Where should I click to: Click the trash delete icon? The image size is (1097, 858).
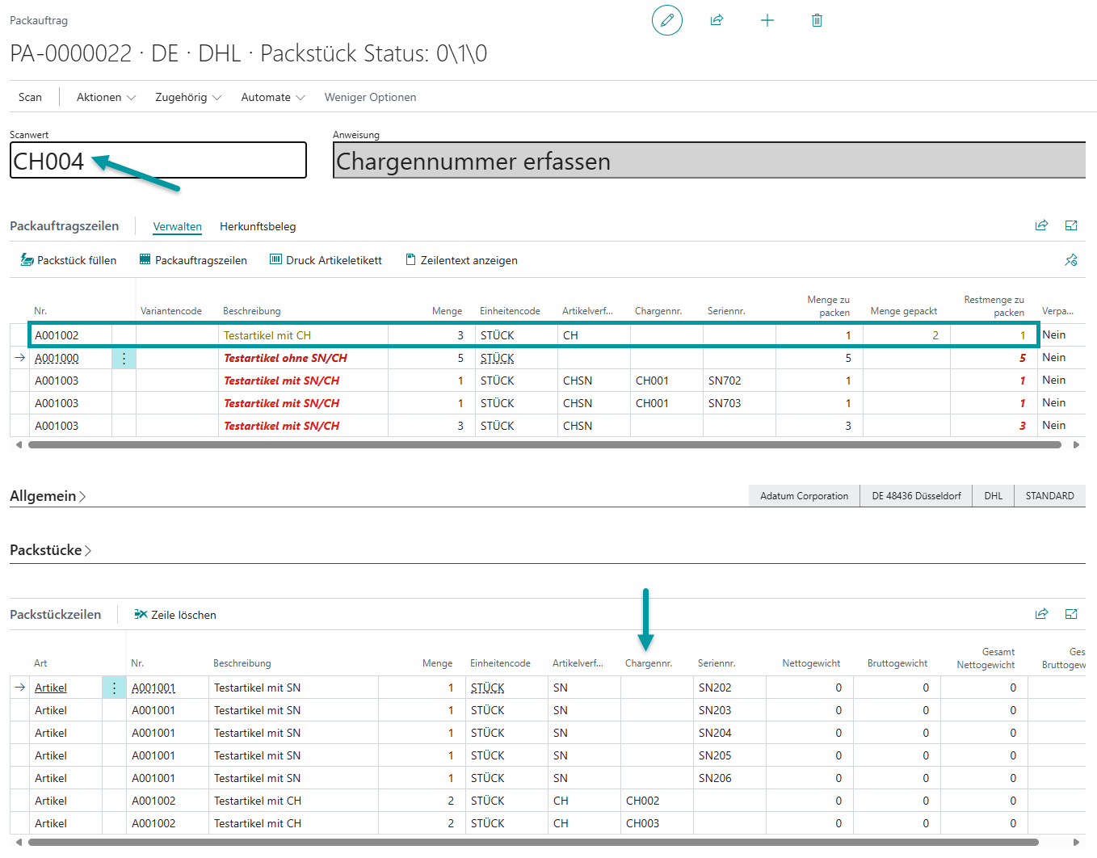817,20
